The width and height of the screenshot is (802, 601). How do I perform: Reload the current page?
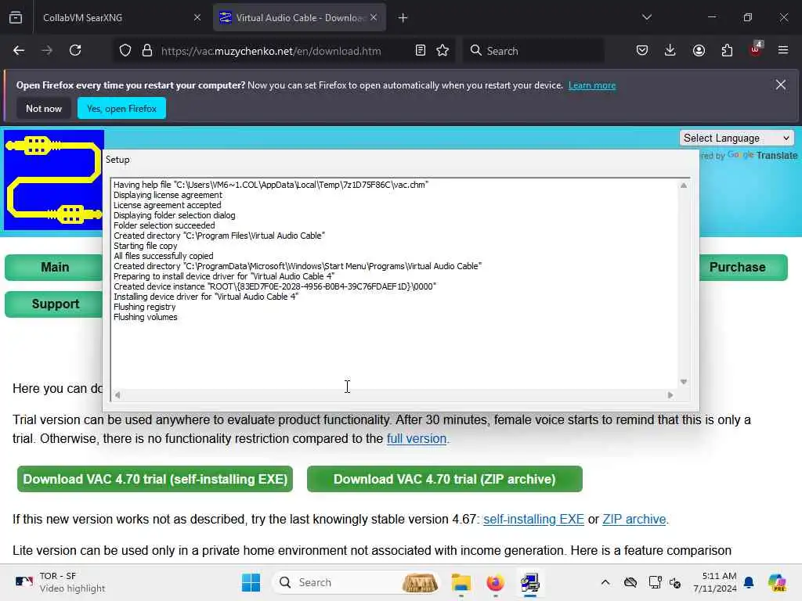click(75, 50)
